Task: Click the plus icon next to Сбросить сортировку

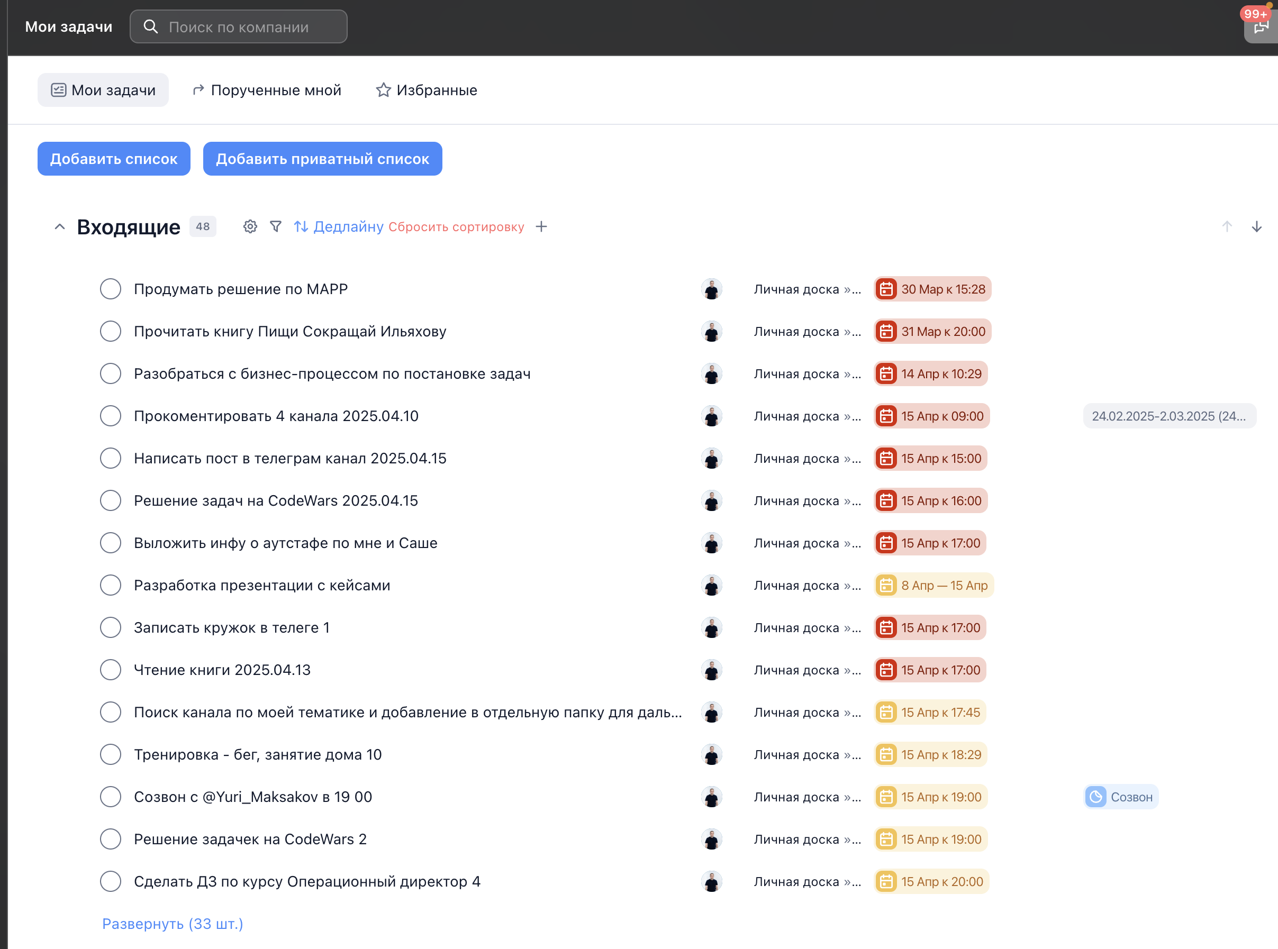Action: (x=541, y=226)
